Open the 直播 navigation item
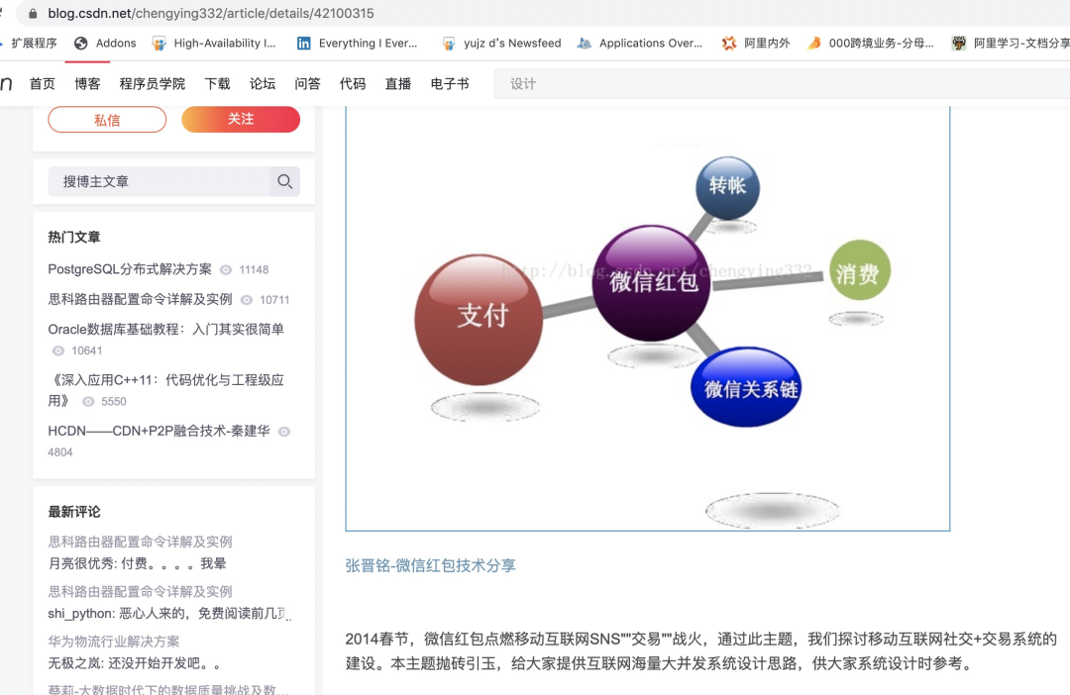Viewport: 1070px width, 695px height. [398, 84]
